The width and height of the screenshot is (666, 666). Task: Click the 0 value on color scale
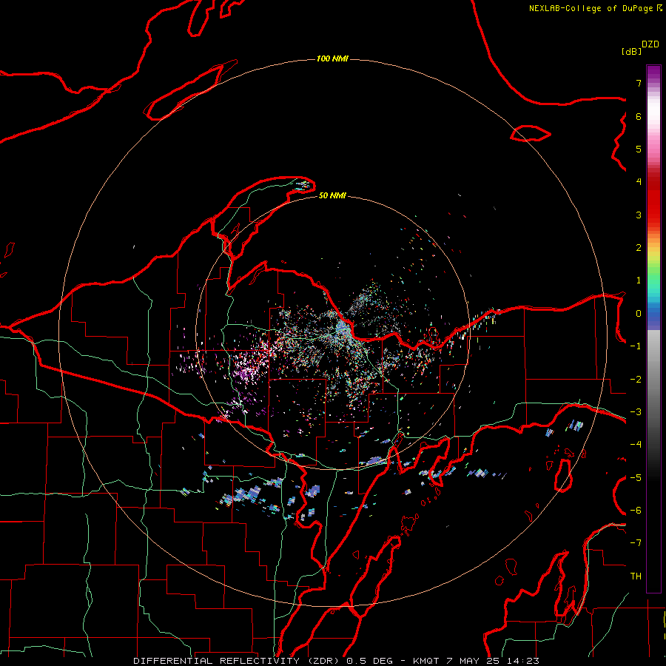(x=639, y=314)
